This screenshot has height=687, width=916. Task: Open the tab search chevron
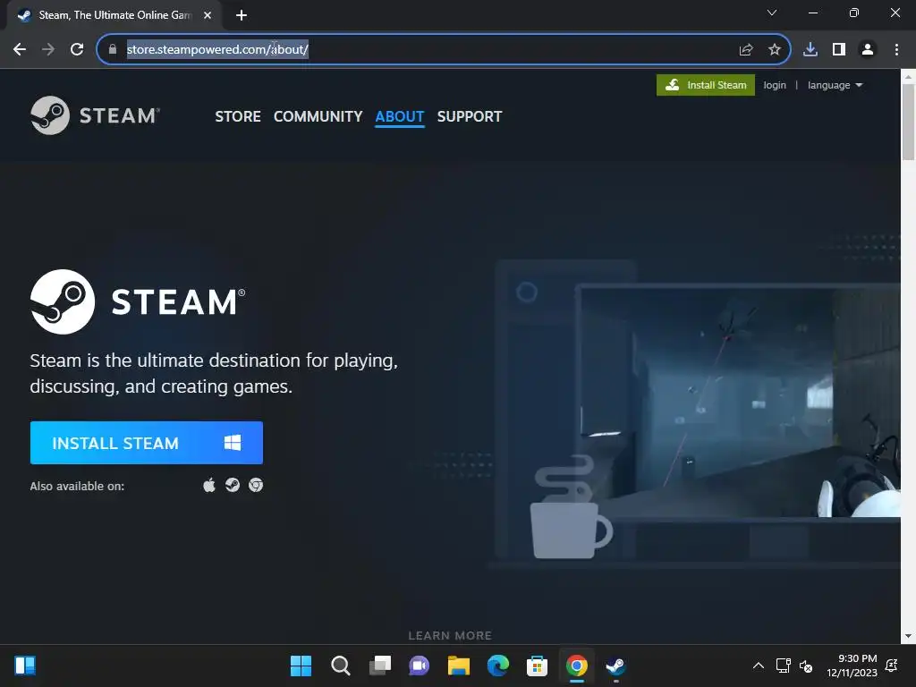click(772, 13)
